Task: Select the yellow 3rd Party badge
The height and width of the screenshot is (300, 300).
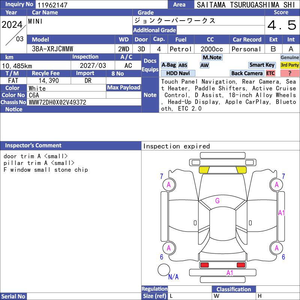Action: (289, 65)
